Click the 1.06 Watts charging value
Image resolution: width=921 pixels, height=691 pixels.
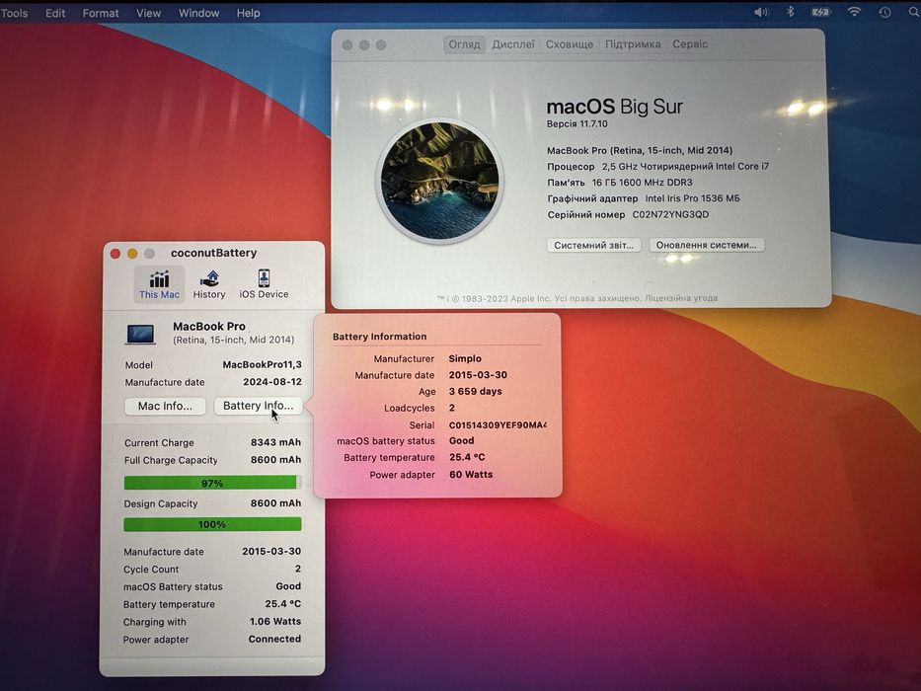click(274, 621)
